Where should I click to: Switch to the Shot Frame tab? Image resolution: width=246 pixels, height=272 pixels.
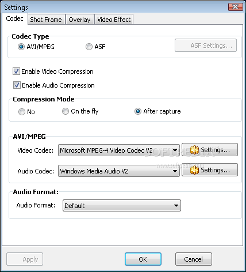[x=46, y=20]
